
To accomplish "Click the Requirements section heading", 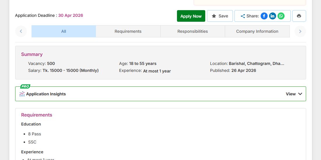I will (36, 115).
